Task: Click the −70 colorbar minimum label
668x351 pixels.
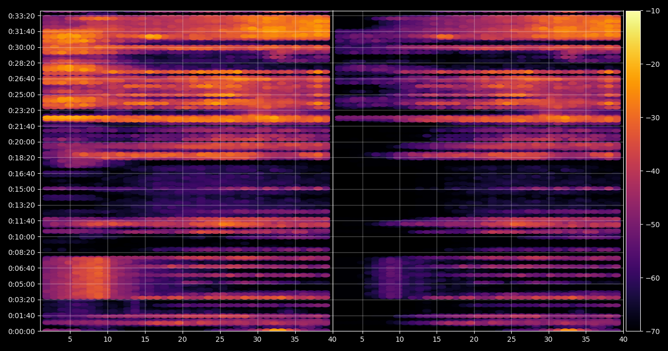Action: (x=652, y=331)
